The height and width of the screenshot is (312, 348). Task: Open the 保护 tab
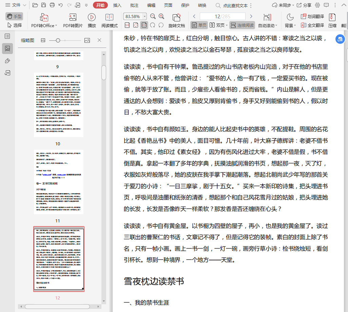[185, 5]
